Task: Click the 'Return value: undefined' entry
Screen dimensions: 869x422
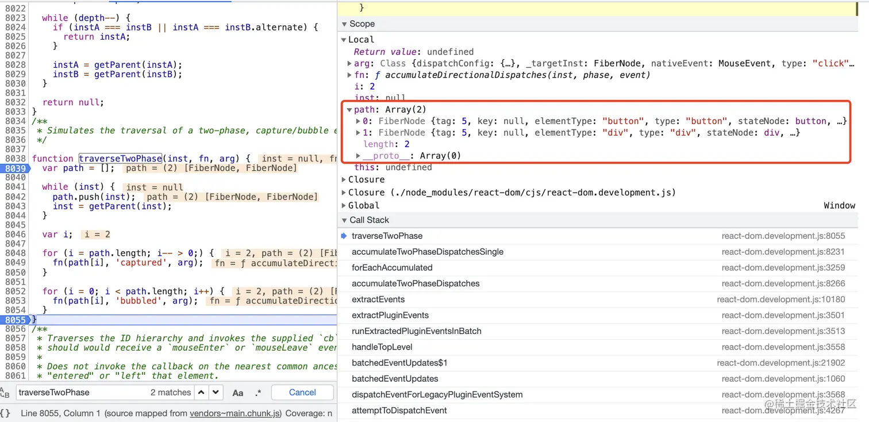Action: pos(414,52)
